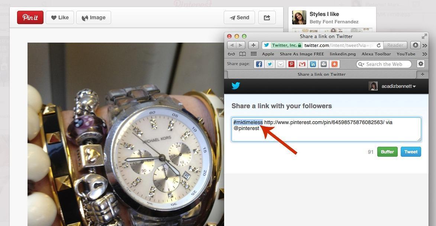Expand bookmarks bar overflow chevrons

click(424, 54)
